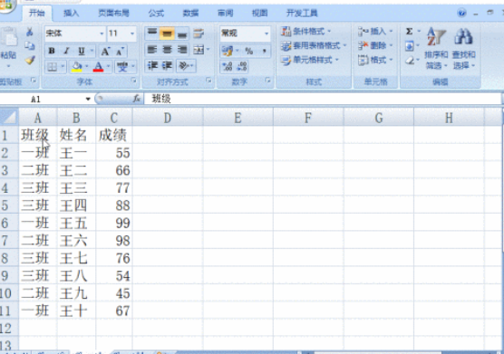Toggle italic formatting (I)
The image size is (504, 354).
pyautogui.click(x=66, y=51)
